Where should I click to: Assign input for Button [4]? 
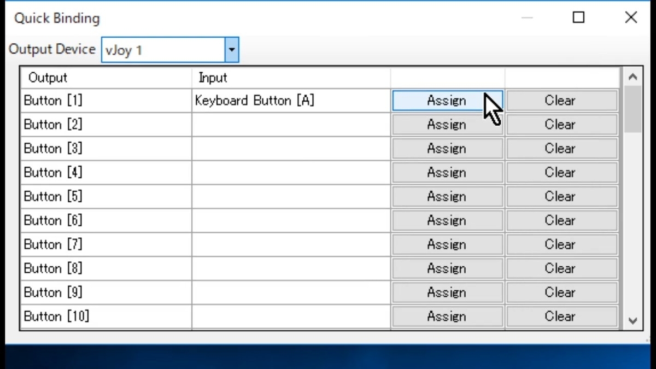click(447, 173)
